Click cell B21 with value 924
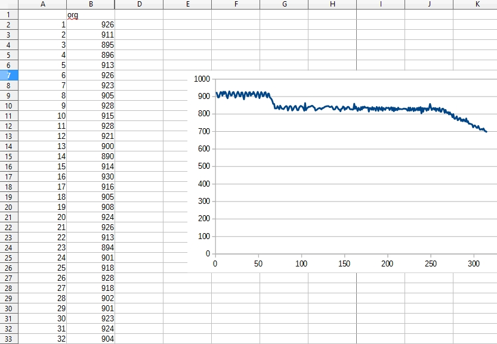 [91, 217]
